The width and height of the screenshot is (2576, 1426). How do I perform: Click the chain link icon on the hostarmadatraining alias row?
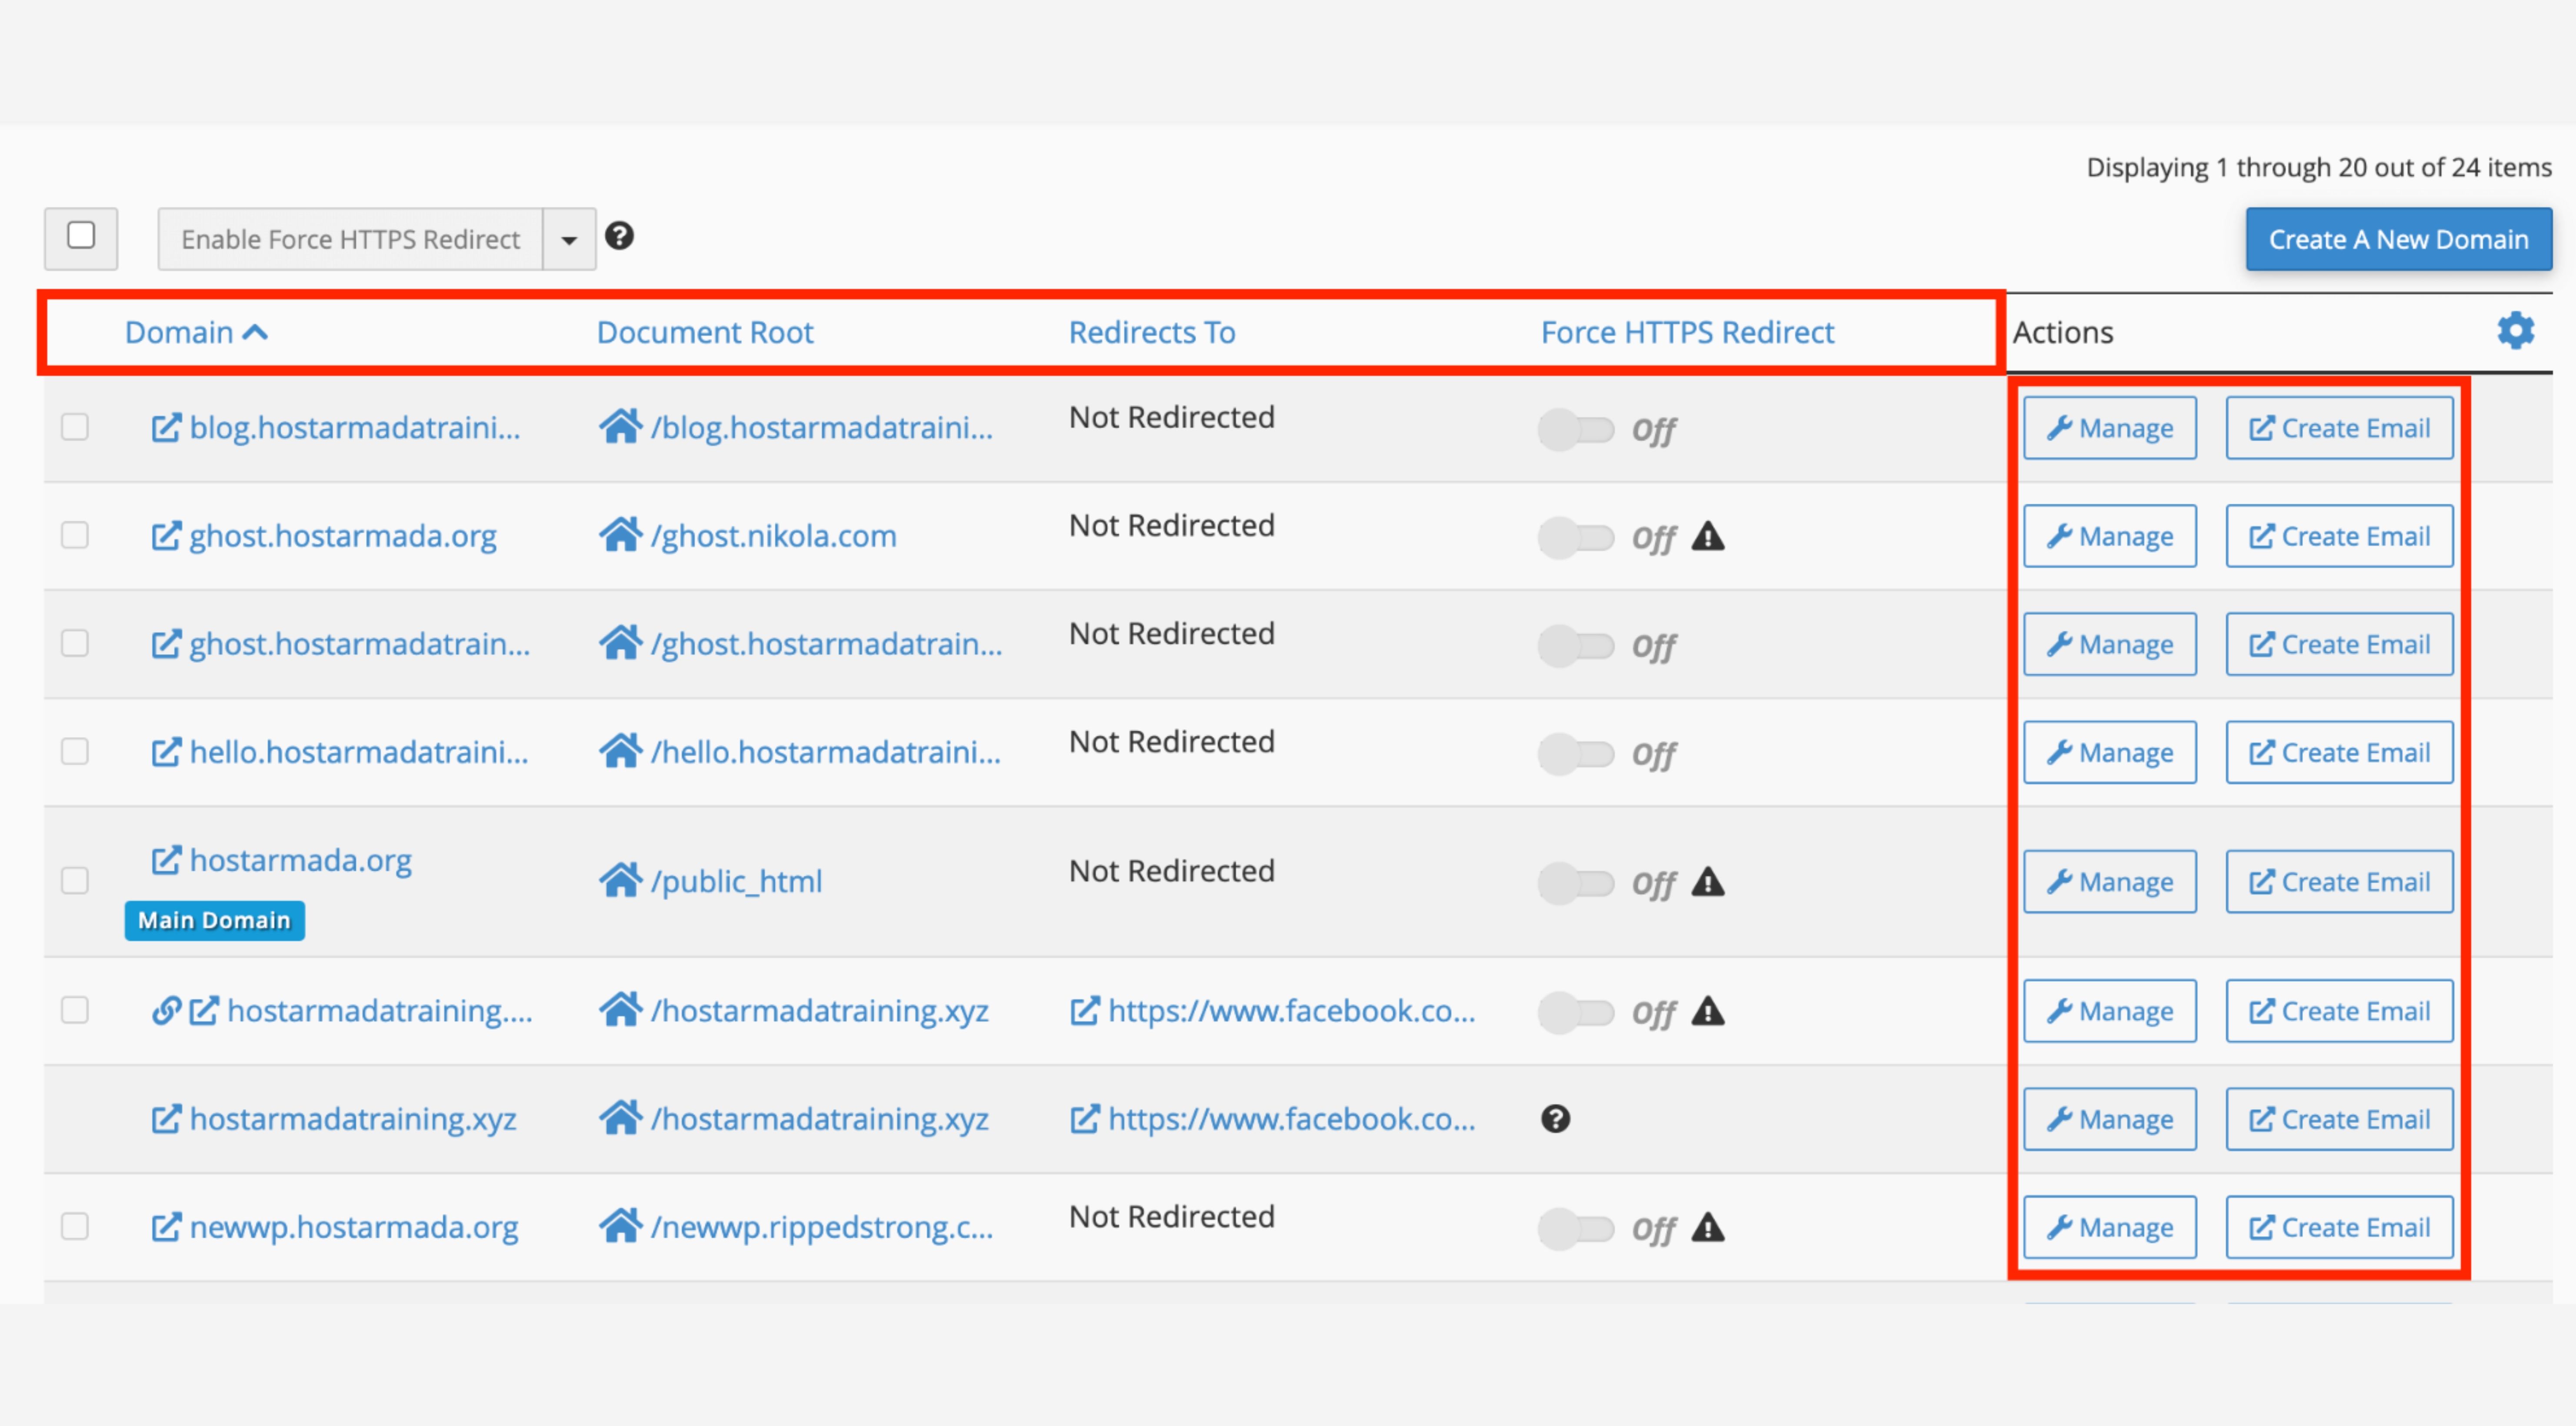[x=166, y=1011]
